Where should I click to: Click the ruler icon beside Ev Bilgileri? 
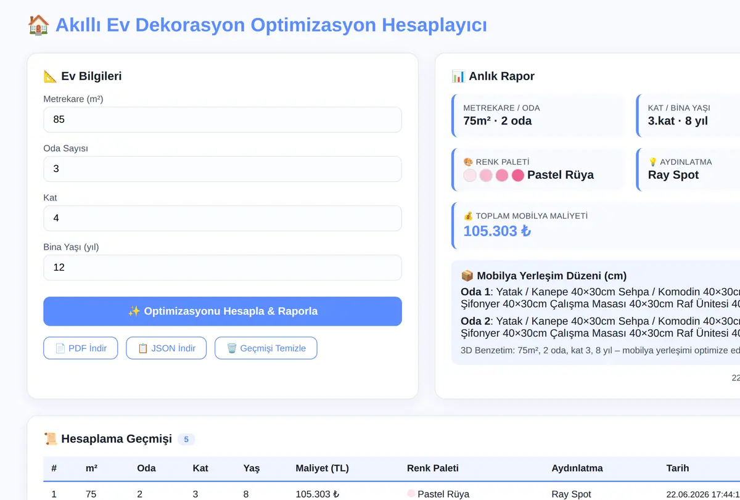[50, 76]
